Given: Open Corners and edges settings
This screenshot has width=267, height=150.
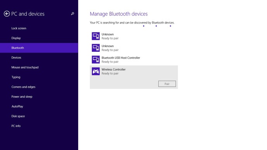Looking at the screenshot, I should [x=39, y=87].
